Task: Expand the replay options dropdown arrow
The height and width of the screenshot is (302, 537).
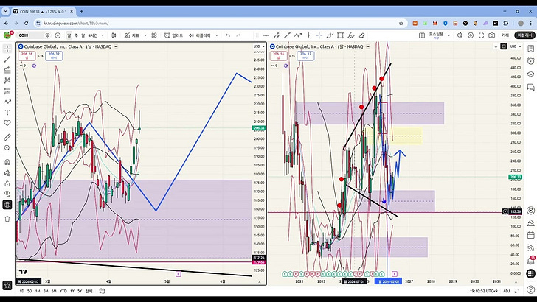Action: click(x=216, y=35)
